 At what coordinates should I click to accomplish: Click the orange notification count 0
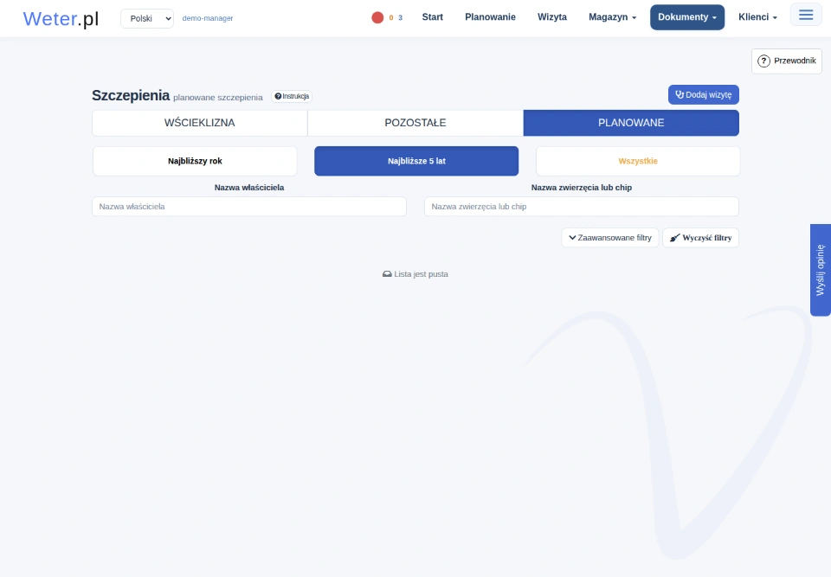(391, 17)
